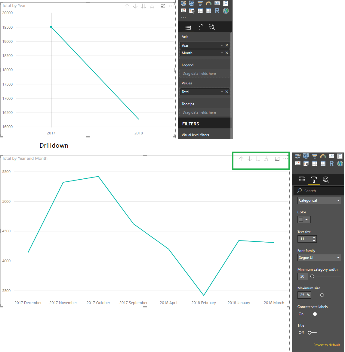This screenshot has height=352, width=345.
Task: Click the Color swatch box
Action: (x=301, y=220)
